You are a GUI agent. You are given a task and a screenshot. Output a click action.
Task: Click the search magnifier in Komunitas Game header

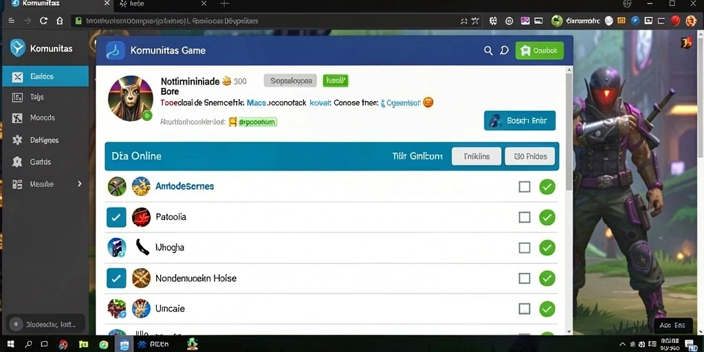488,51
